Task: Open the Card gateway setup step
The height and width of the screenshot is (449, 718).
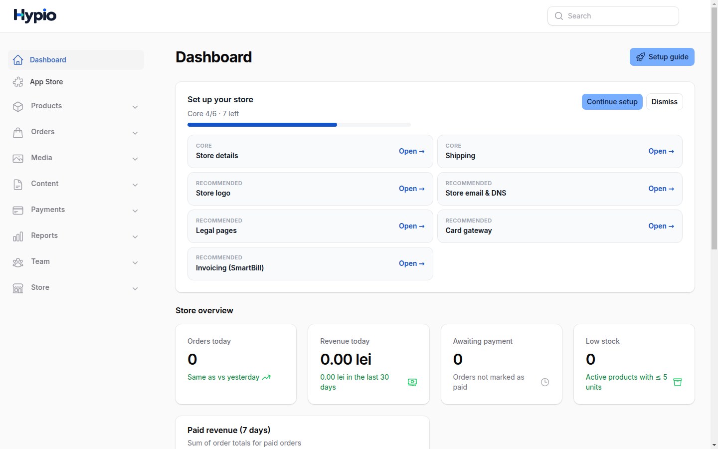Action: tap(559, 226)
